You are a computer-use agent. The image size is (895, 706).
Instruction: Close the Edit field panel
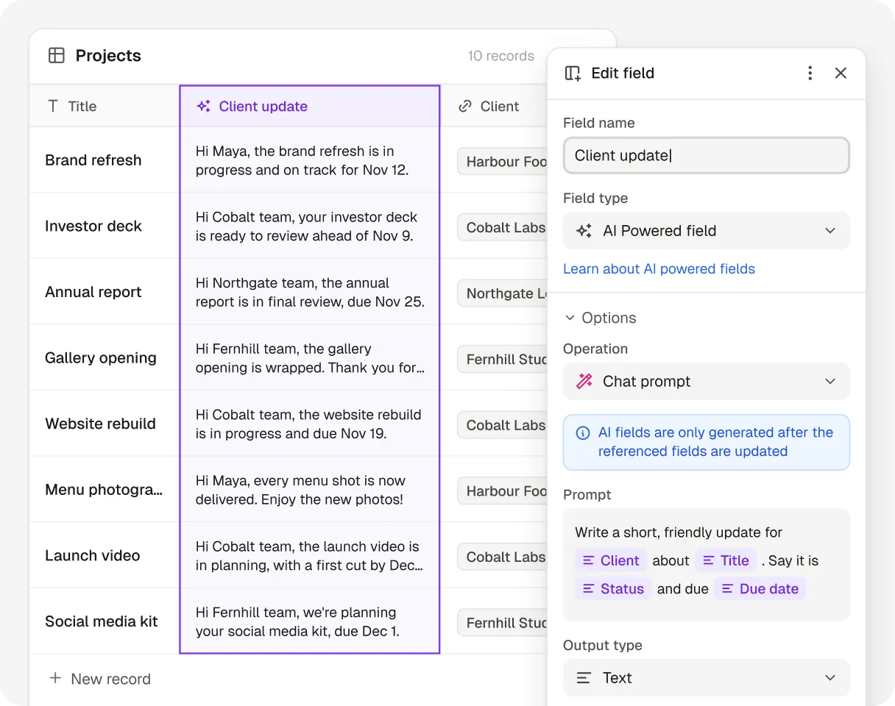pos(841,73)
